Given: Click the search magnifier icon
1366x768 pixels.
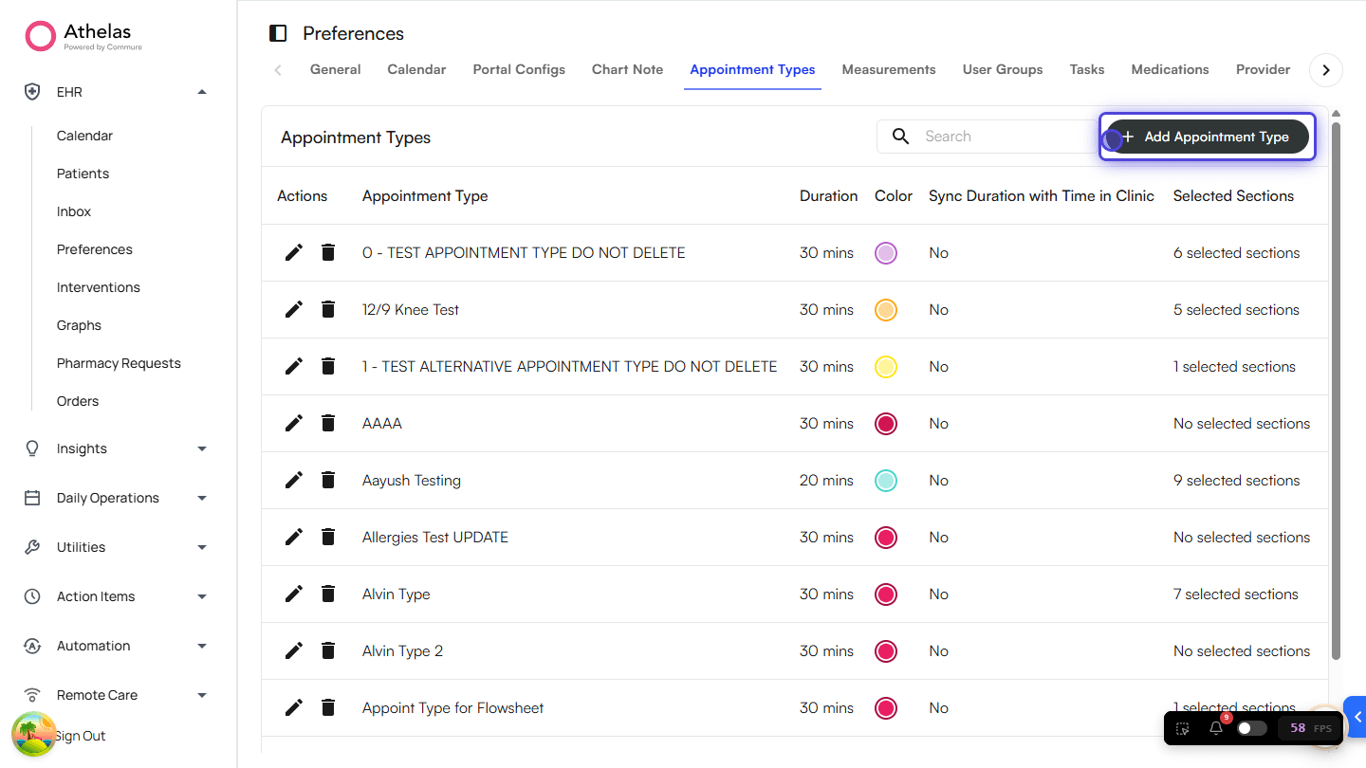Looking at the screenshot, I should (x=901, y=137).
